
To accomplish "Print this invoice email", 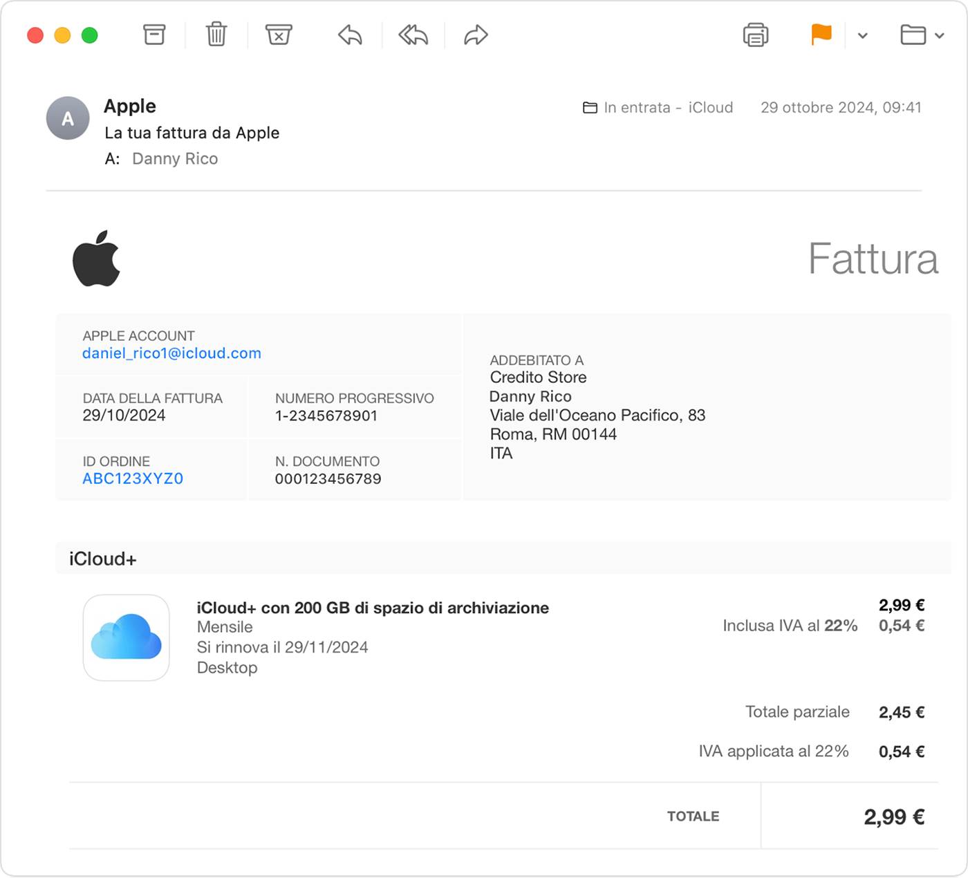I will click(755, 35).
